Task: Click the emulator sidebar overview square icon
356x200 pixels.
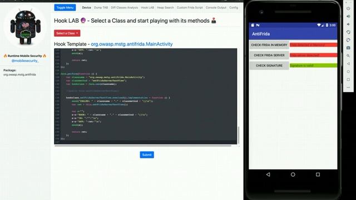Action: 348,79
